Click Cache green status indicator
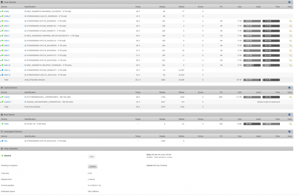The image size is (300, 195). coord(2,97)
